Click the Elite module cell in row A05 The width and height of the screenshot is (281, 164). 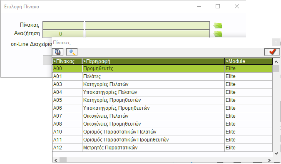coord(249,100)
